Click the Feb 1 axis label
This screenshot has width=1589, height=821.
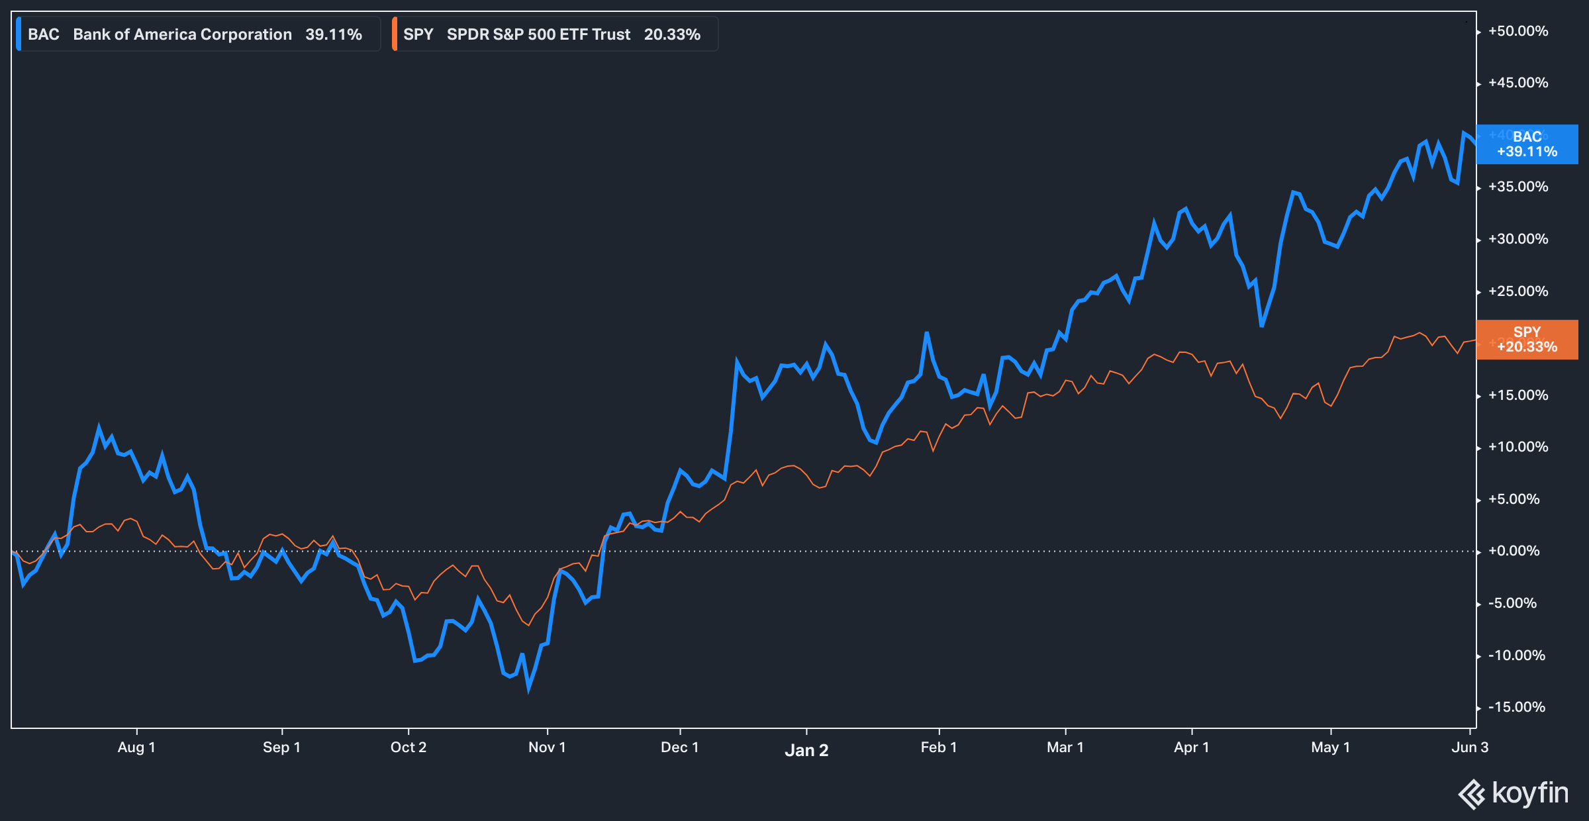tap(939, 748)
